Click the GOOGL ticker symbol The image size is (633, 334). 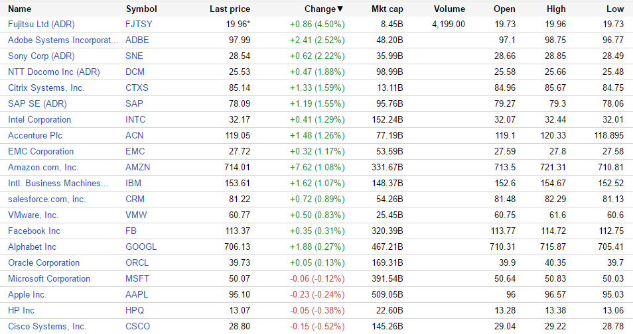pyautogui.click(x=141, y=247)
